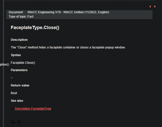Go to the next topic arrow

click(x=155, y=6)
